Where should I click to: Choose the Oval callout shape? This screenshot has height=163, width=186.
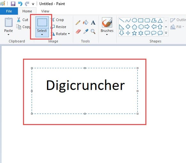(154, 33)
